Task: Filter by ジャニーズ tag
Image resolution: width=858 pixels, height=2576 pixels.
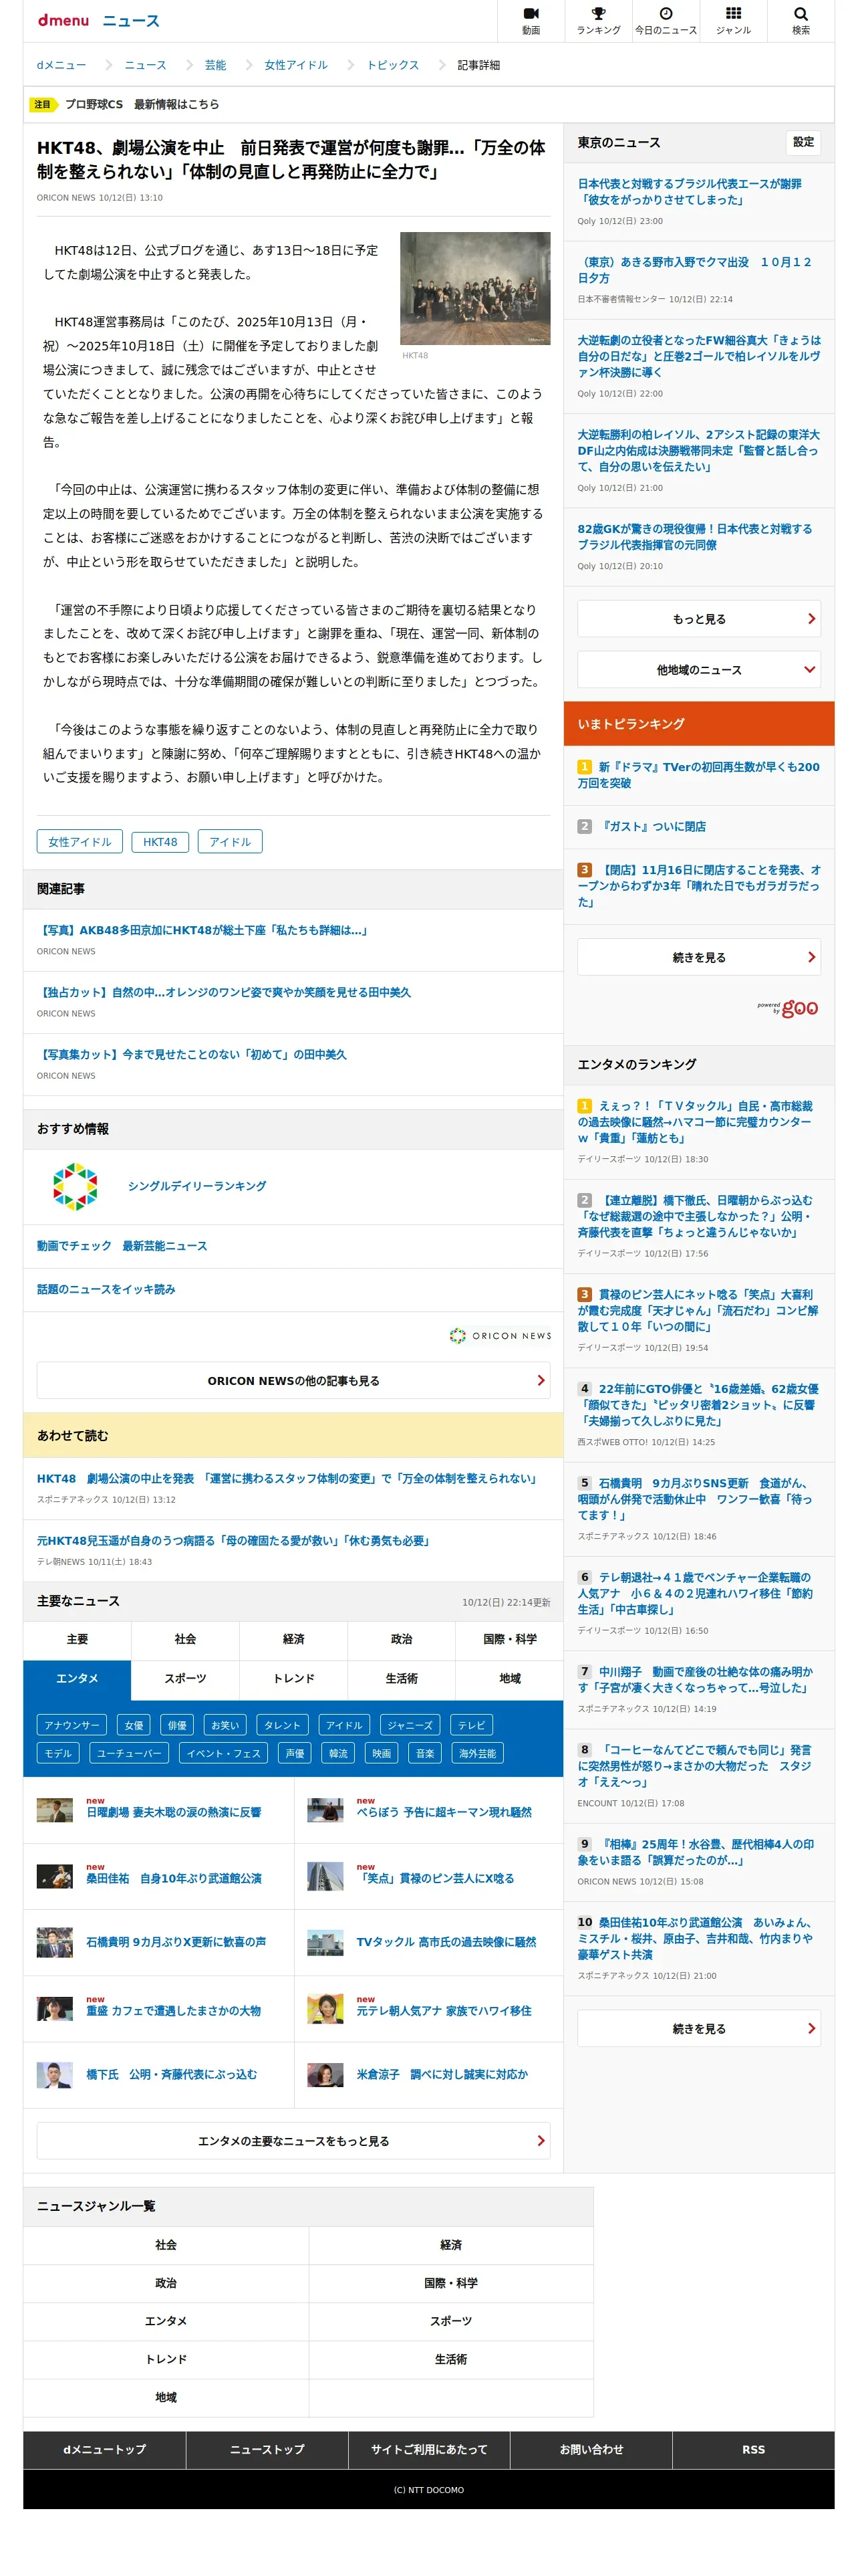Action: point(410,1725)
